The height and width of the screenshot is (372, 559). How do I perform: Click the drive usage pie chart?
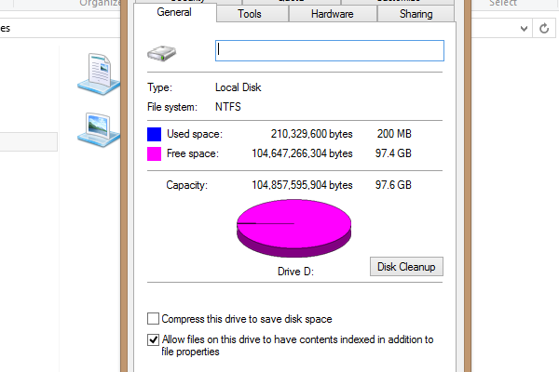point(294,228)
